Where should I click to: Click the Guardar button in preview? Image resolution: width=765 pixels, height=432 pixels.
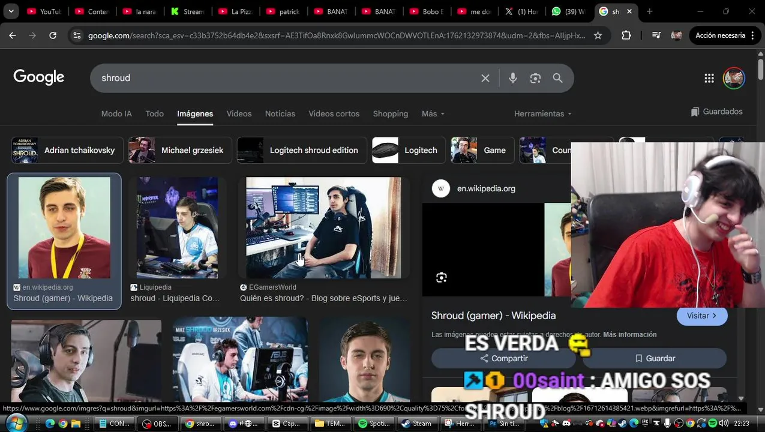coord(655,358)
